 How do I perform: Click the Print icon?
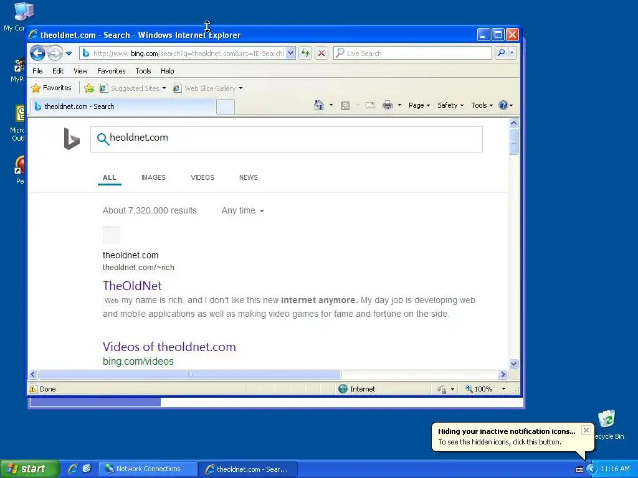click(388, 105)
